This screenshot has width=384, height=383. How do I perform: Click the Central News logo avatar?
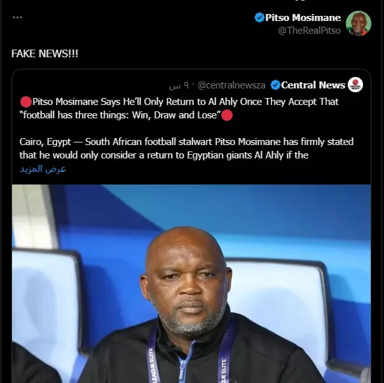(355, 85)
